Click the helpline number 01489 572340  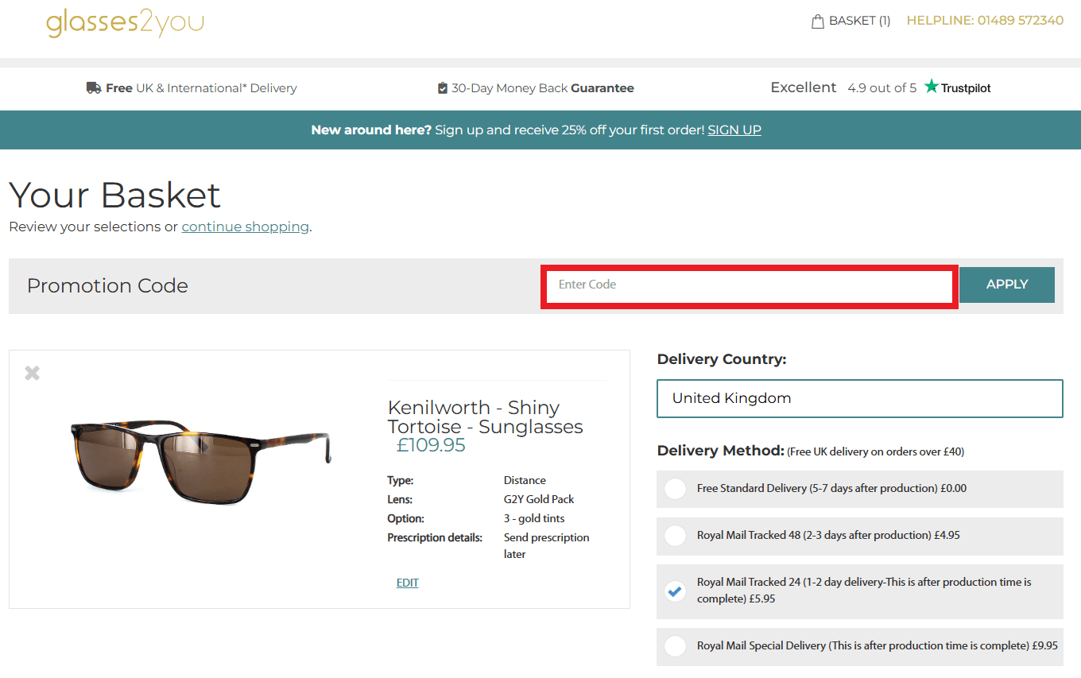[x=1021, y=21]
